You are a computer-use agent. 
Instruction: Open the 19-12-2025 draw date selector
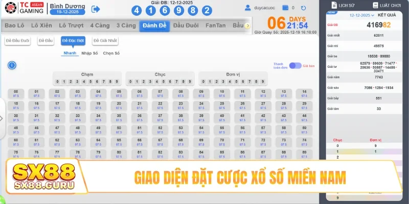click(x=67, y=12)
